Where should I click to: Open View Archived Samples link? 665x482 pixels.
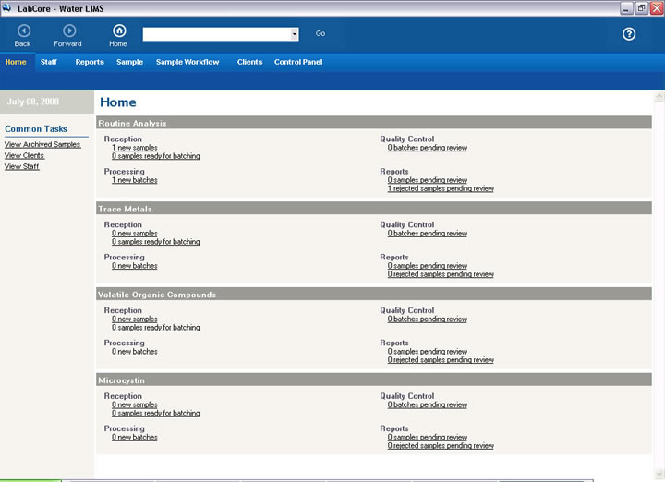(42, 145)
